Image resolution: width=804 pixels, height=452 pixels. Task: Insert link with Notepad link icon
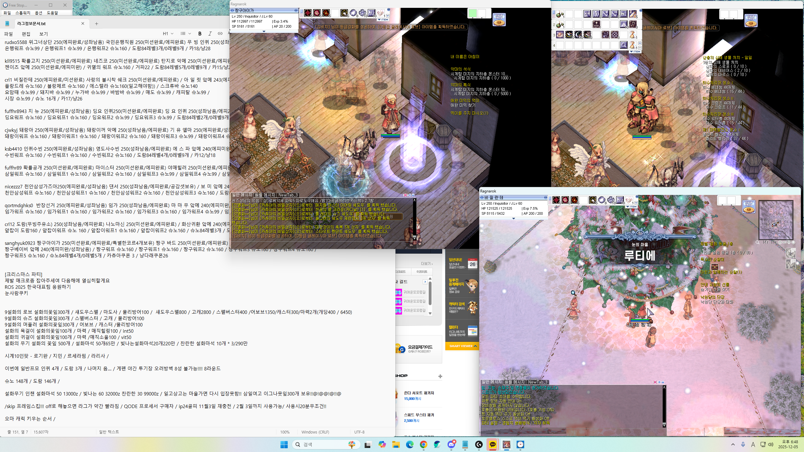pos(220,34)
